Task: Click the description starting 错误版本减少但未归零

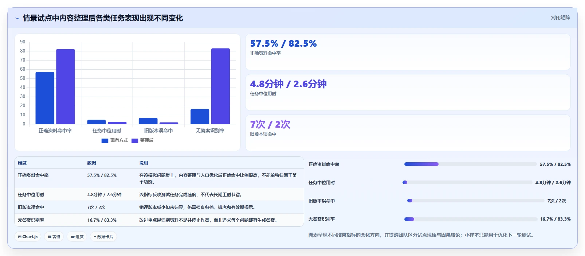Action: 197,207
